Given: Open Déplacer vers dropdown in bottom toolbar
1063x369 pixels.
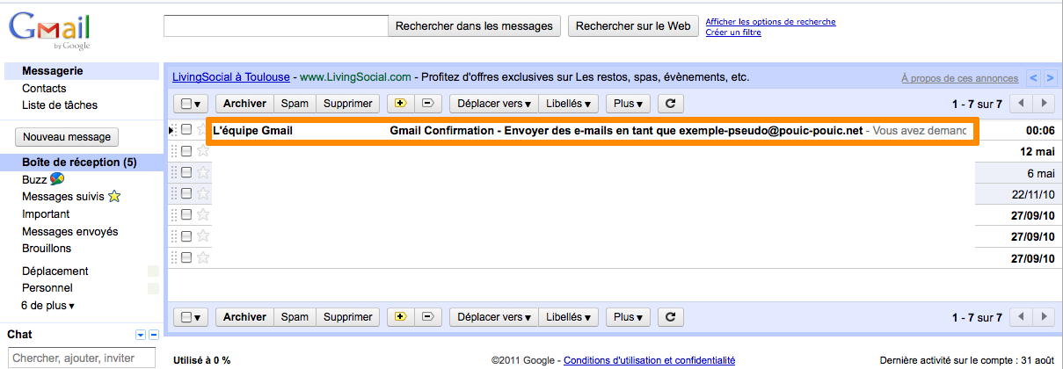Looking at the screenshot, I should click(x=494, y=317).
